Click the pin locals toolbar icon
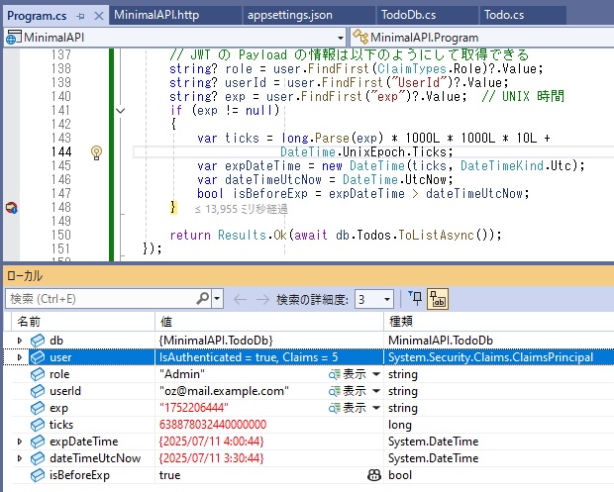The width and height of the screenshot is (614, 492). click(x=415, y=299)
